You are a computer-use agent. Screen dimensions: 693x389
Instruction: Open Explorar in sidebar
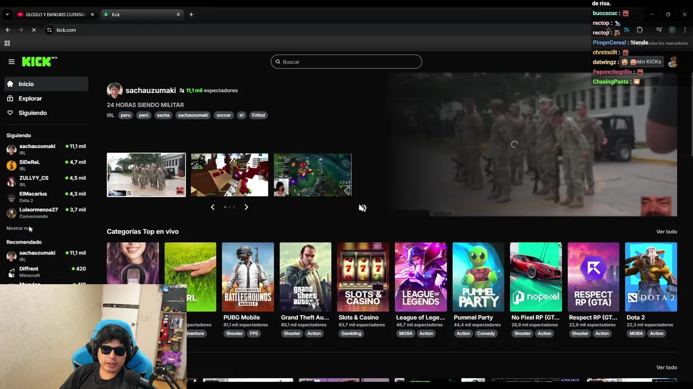[x=46, y=98]
